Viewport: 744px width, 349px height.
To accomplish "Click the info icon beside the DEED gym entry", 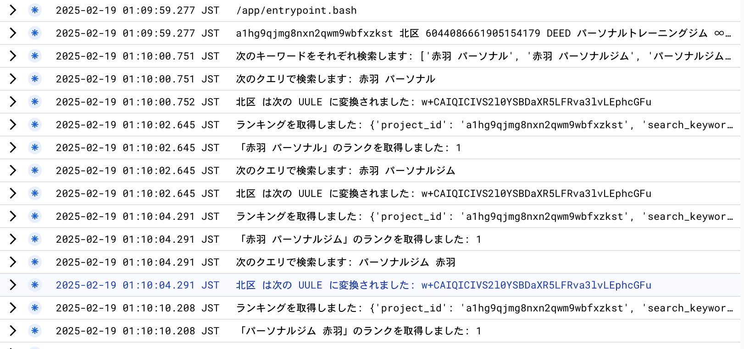I will (x=34, y=33).
